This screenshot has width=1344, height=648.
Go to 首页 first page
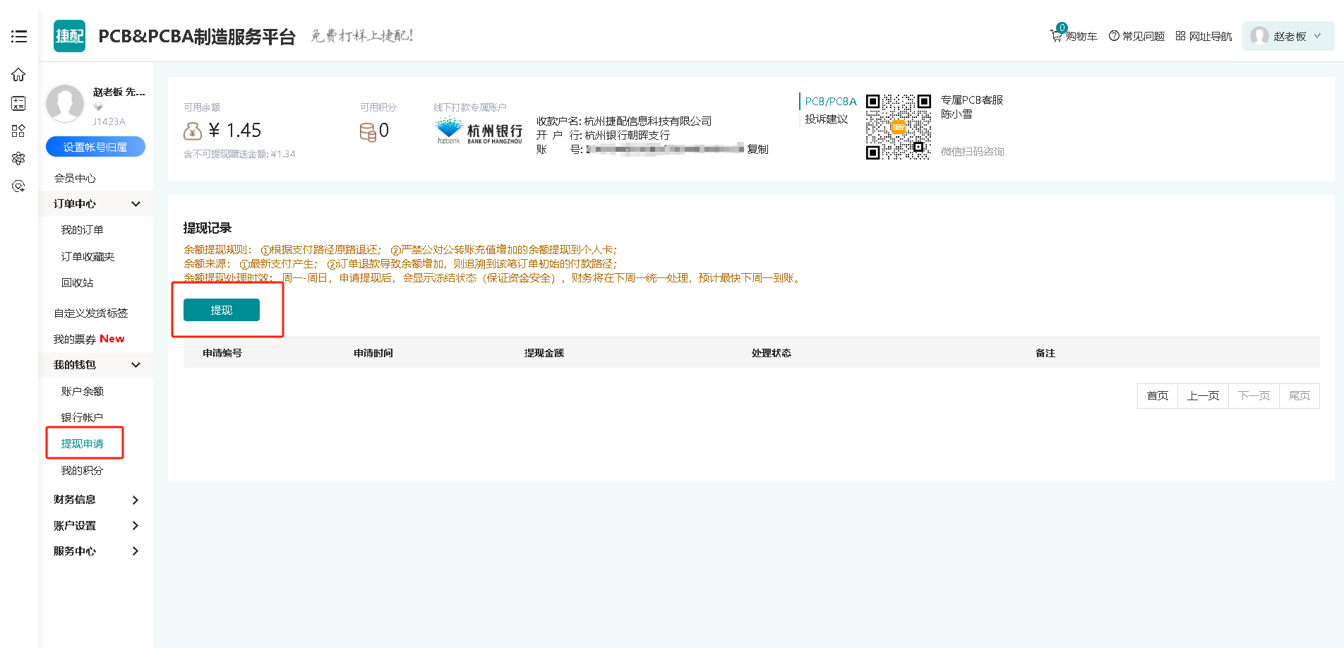click(1158, 395)
